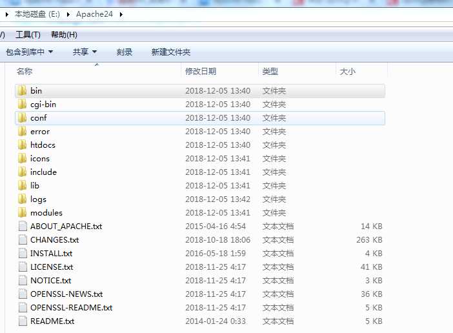Click the date 2016-05-18 1:59
Screen dimensions: 453x333
tap(216, 254)
